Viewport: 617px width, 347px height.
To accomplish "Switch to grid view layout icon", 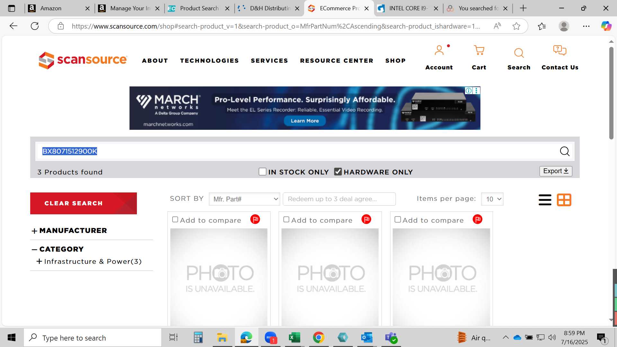I will coord(564,200).
